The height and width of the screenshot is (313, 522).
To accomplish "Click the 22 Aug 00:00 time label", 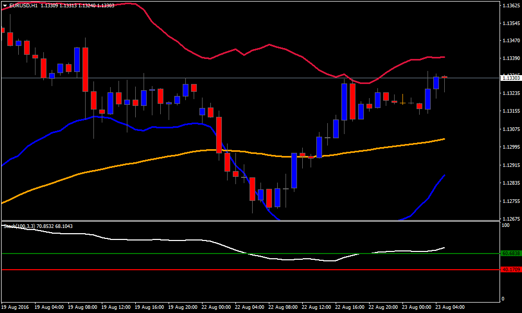I will click(x=217, y=307).
